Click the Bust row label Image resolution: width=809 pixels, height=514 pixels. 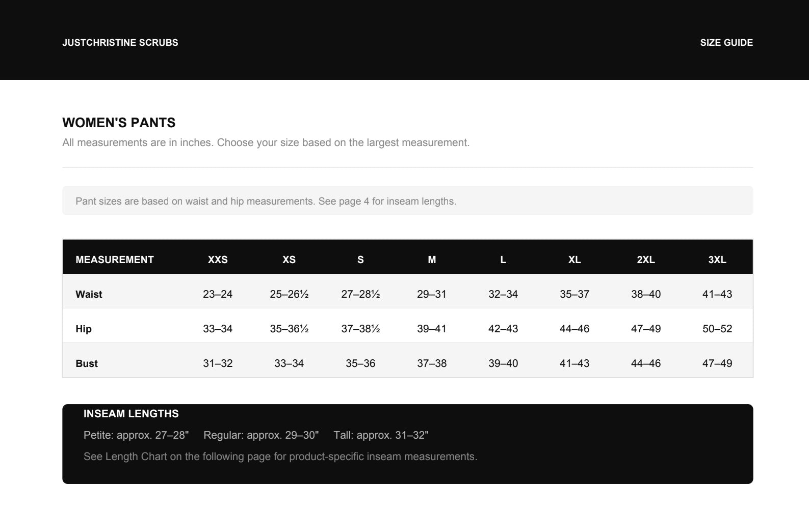point(87,363)
